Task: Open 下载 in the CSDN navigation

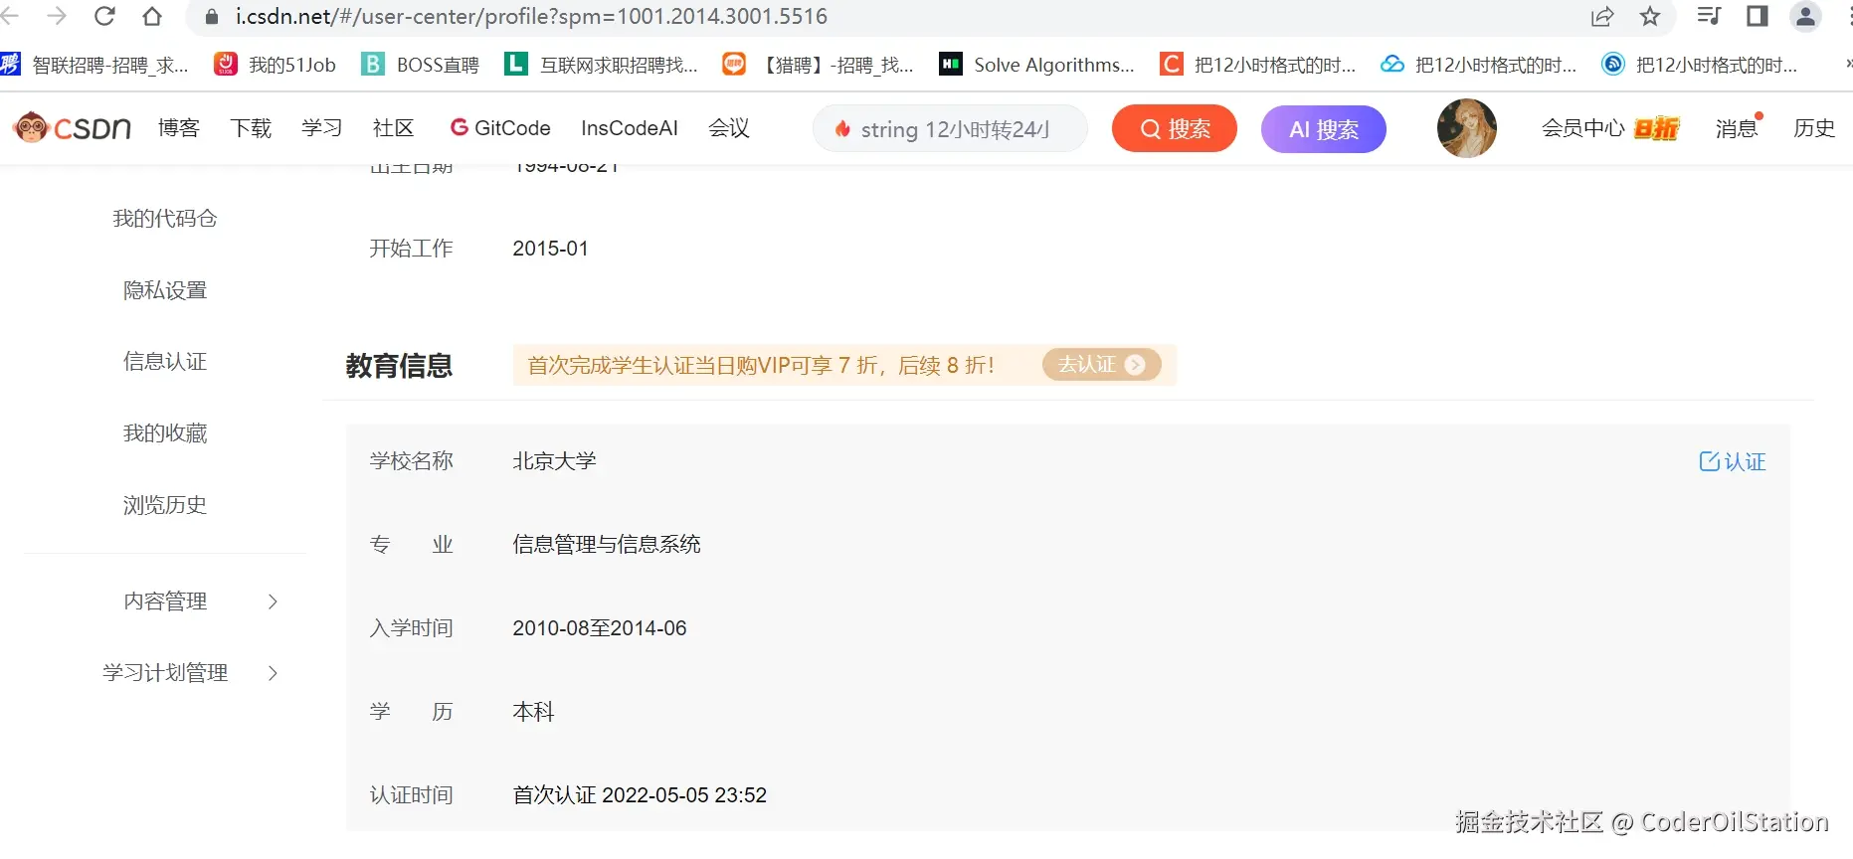Action: 251,128
